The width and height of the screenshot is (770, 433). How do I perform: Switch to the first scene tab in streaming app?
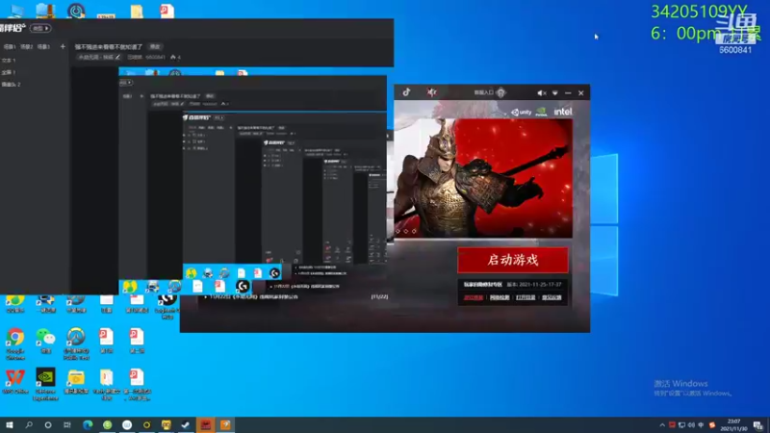10,46
